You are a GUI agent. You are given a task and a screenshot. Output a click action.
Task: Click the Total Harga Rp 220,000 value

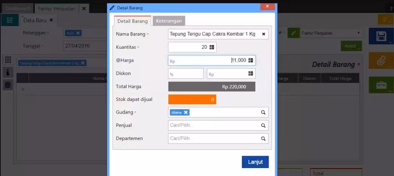211,87
